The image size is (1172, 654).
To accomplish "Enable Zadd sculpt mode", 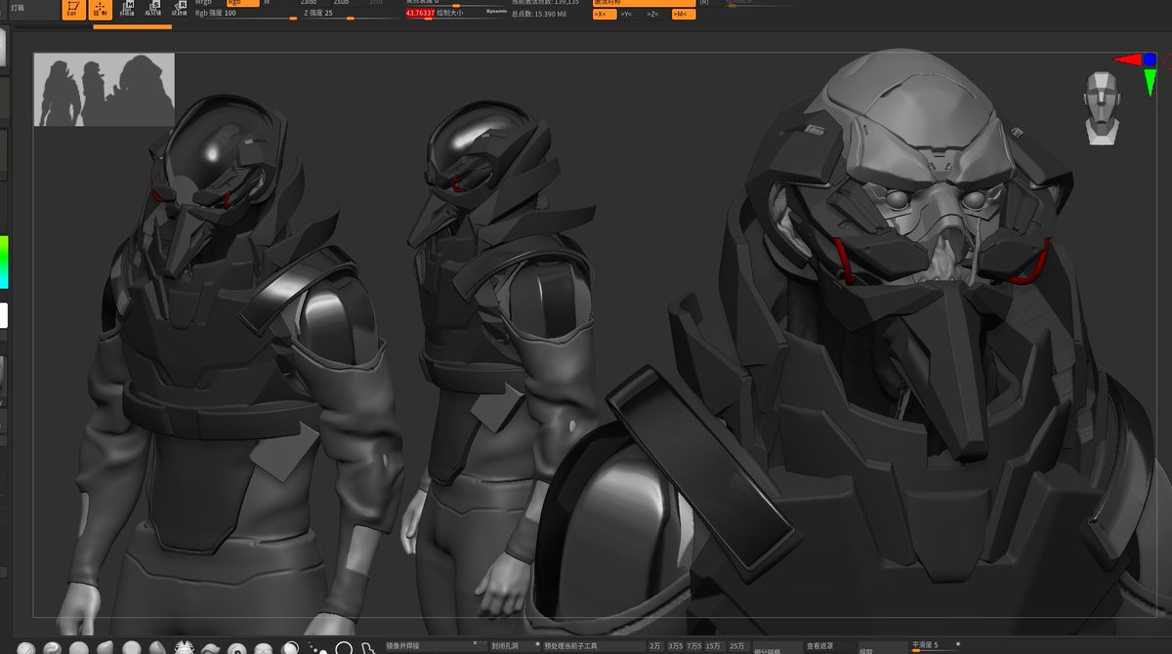I will (x=309, y=3).
